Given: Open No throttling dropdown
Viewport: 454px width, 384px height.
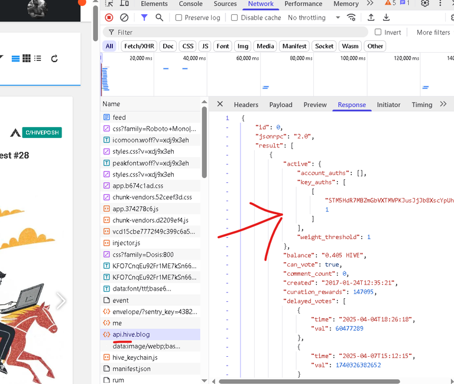Looking at the screenshot, I should pos(314,18).
